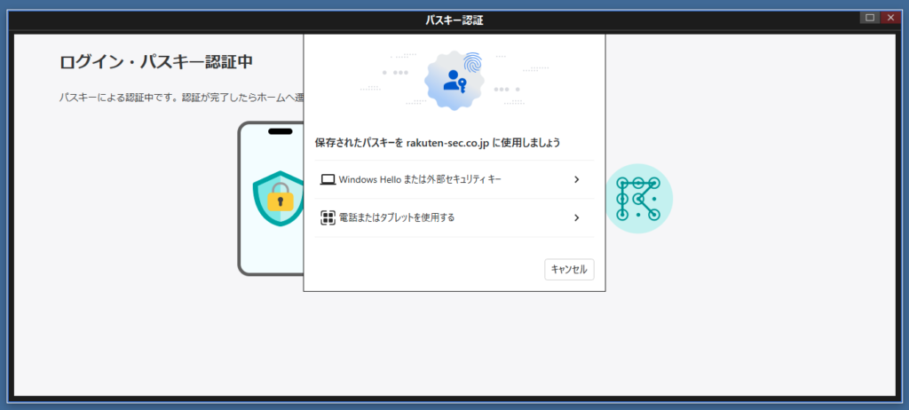Expand the chevron on the Windows Hello row
Screen dimensions: 909x410
click(x=576, y=180)
